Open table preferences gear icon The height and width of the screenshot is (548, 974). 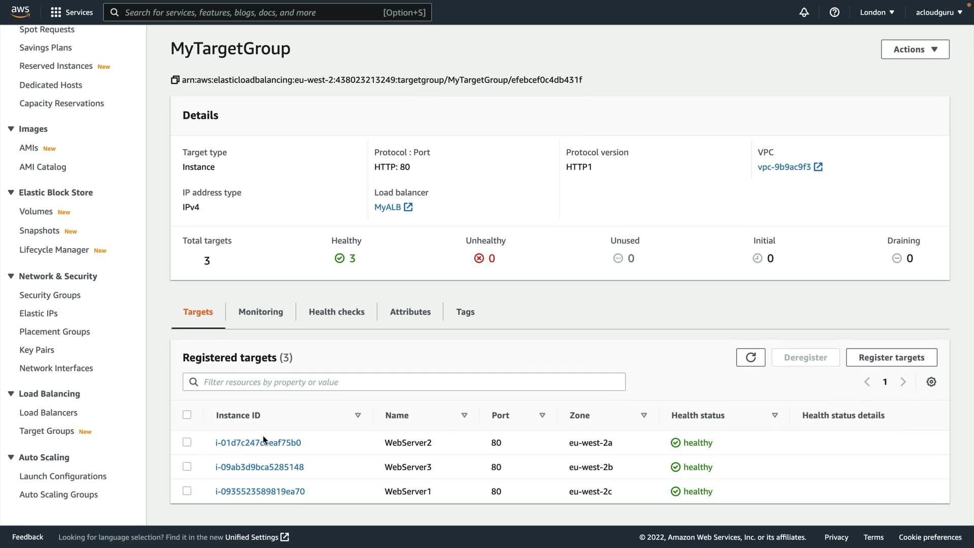[x=931, y=382]
